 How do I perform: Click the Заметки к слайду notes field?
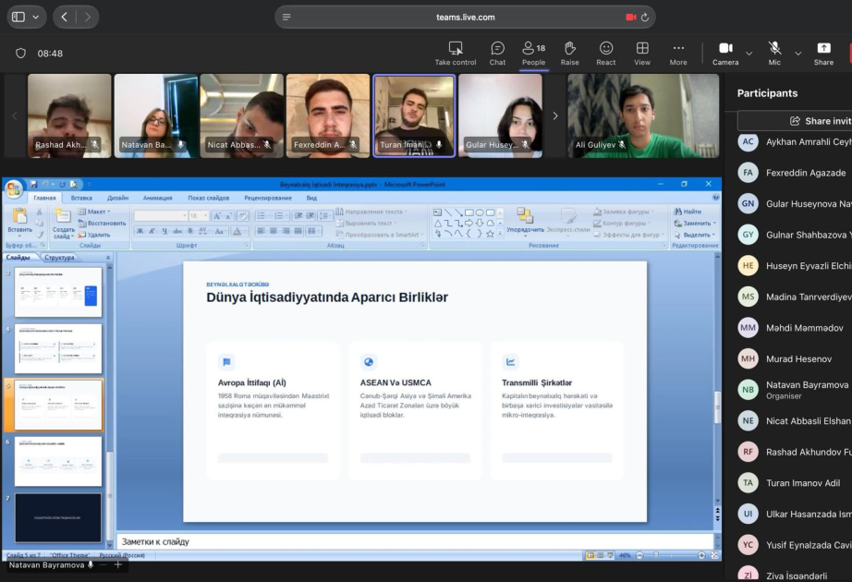[x=415, y=541]
